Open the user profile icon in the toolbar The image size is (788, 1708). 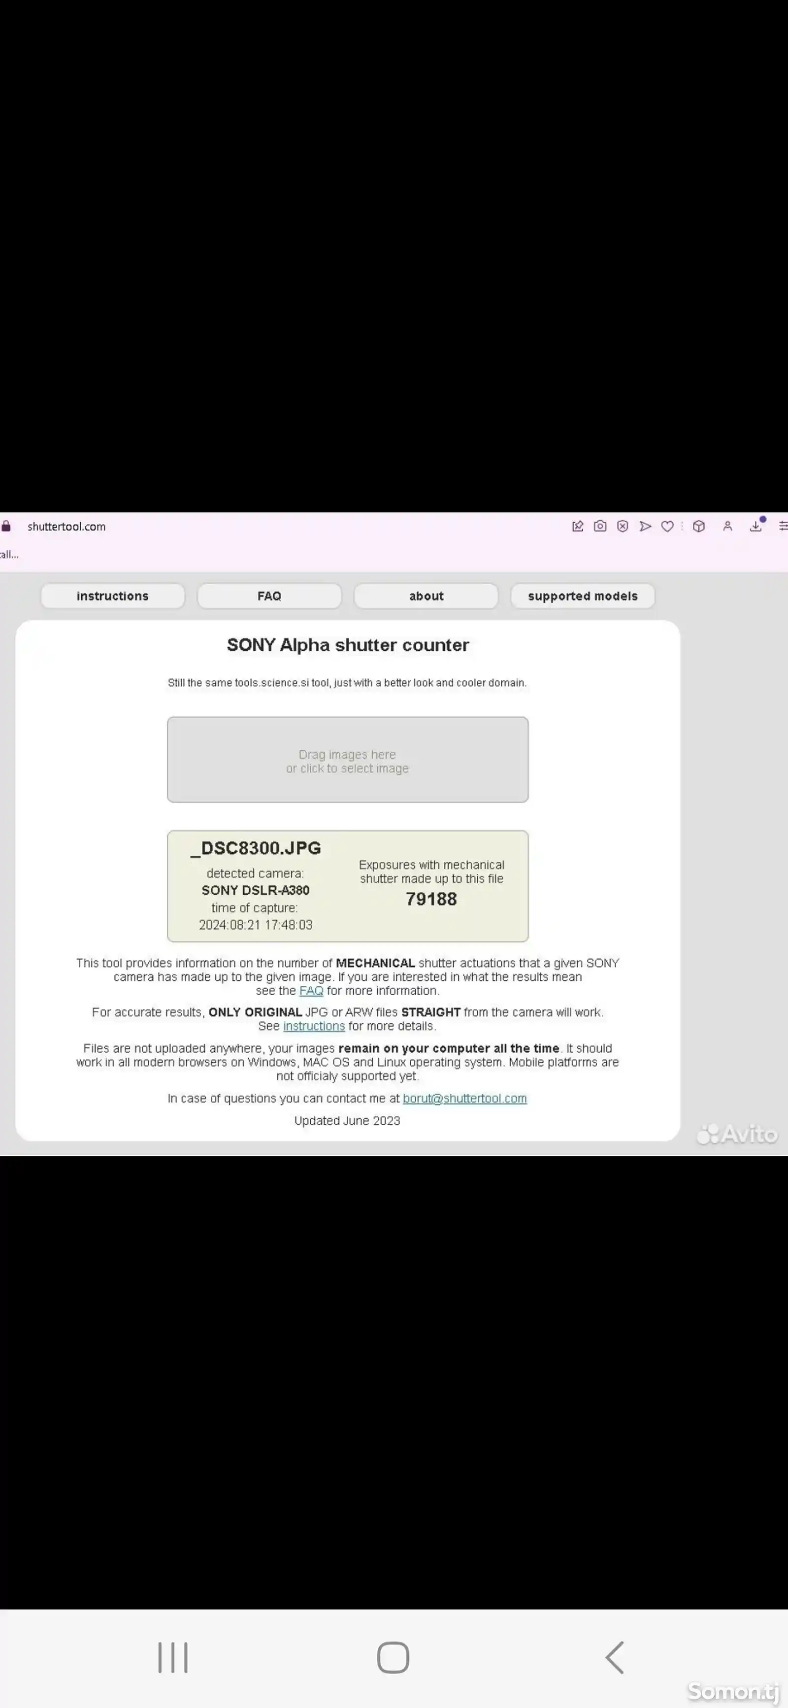[x=727, y=527]
